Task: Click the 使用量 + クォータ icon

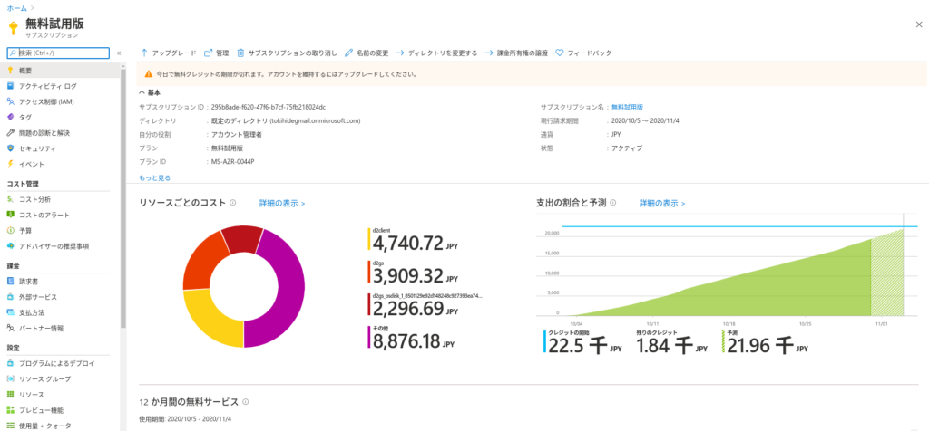Action: tap(11, 425)
